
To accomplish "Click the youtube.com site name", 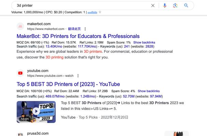I will pyautogui.click(x=38, y=71).
